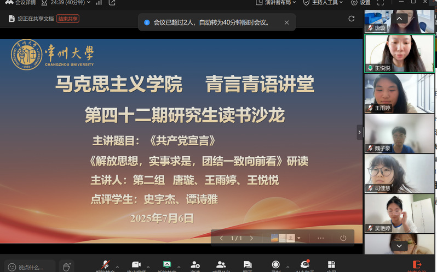Open meeting details (会议详情) at top left
The width and height of the screenshot is (437, 272).
(x=20, y=3)
